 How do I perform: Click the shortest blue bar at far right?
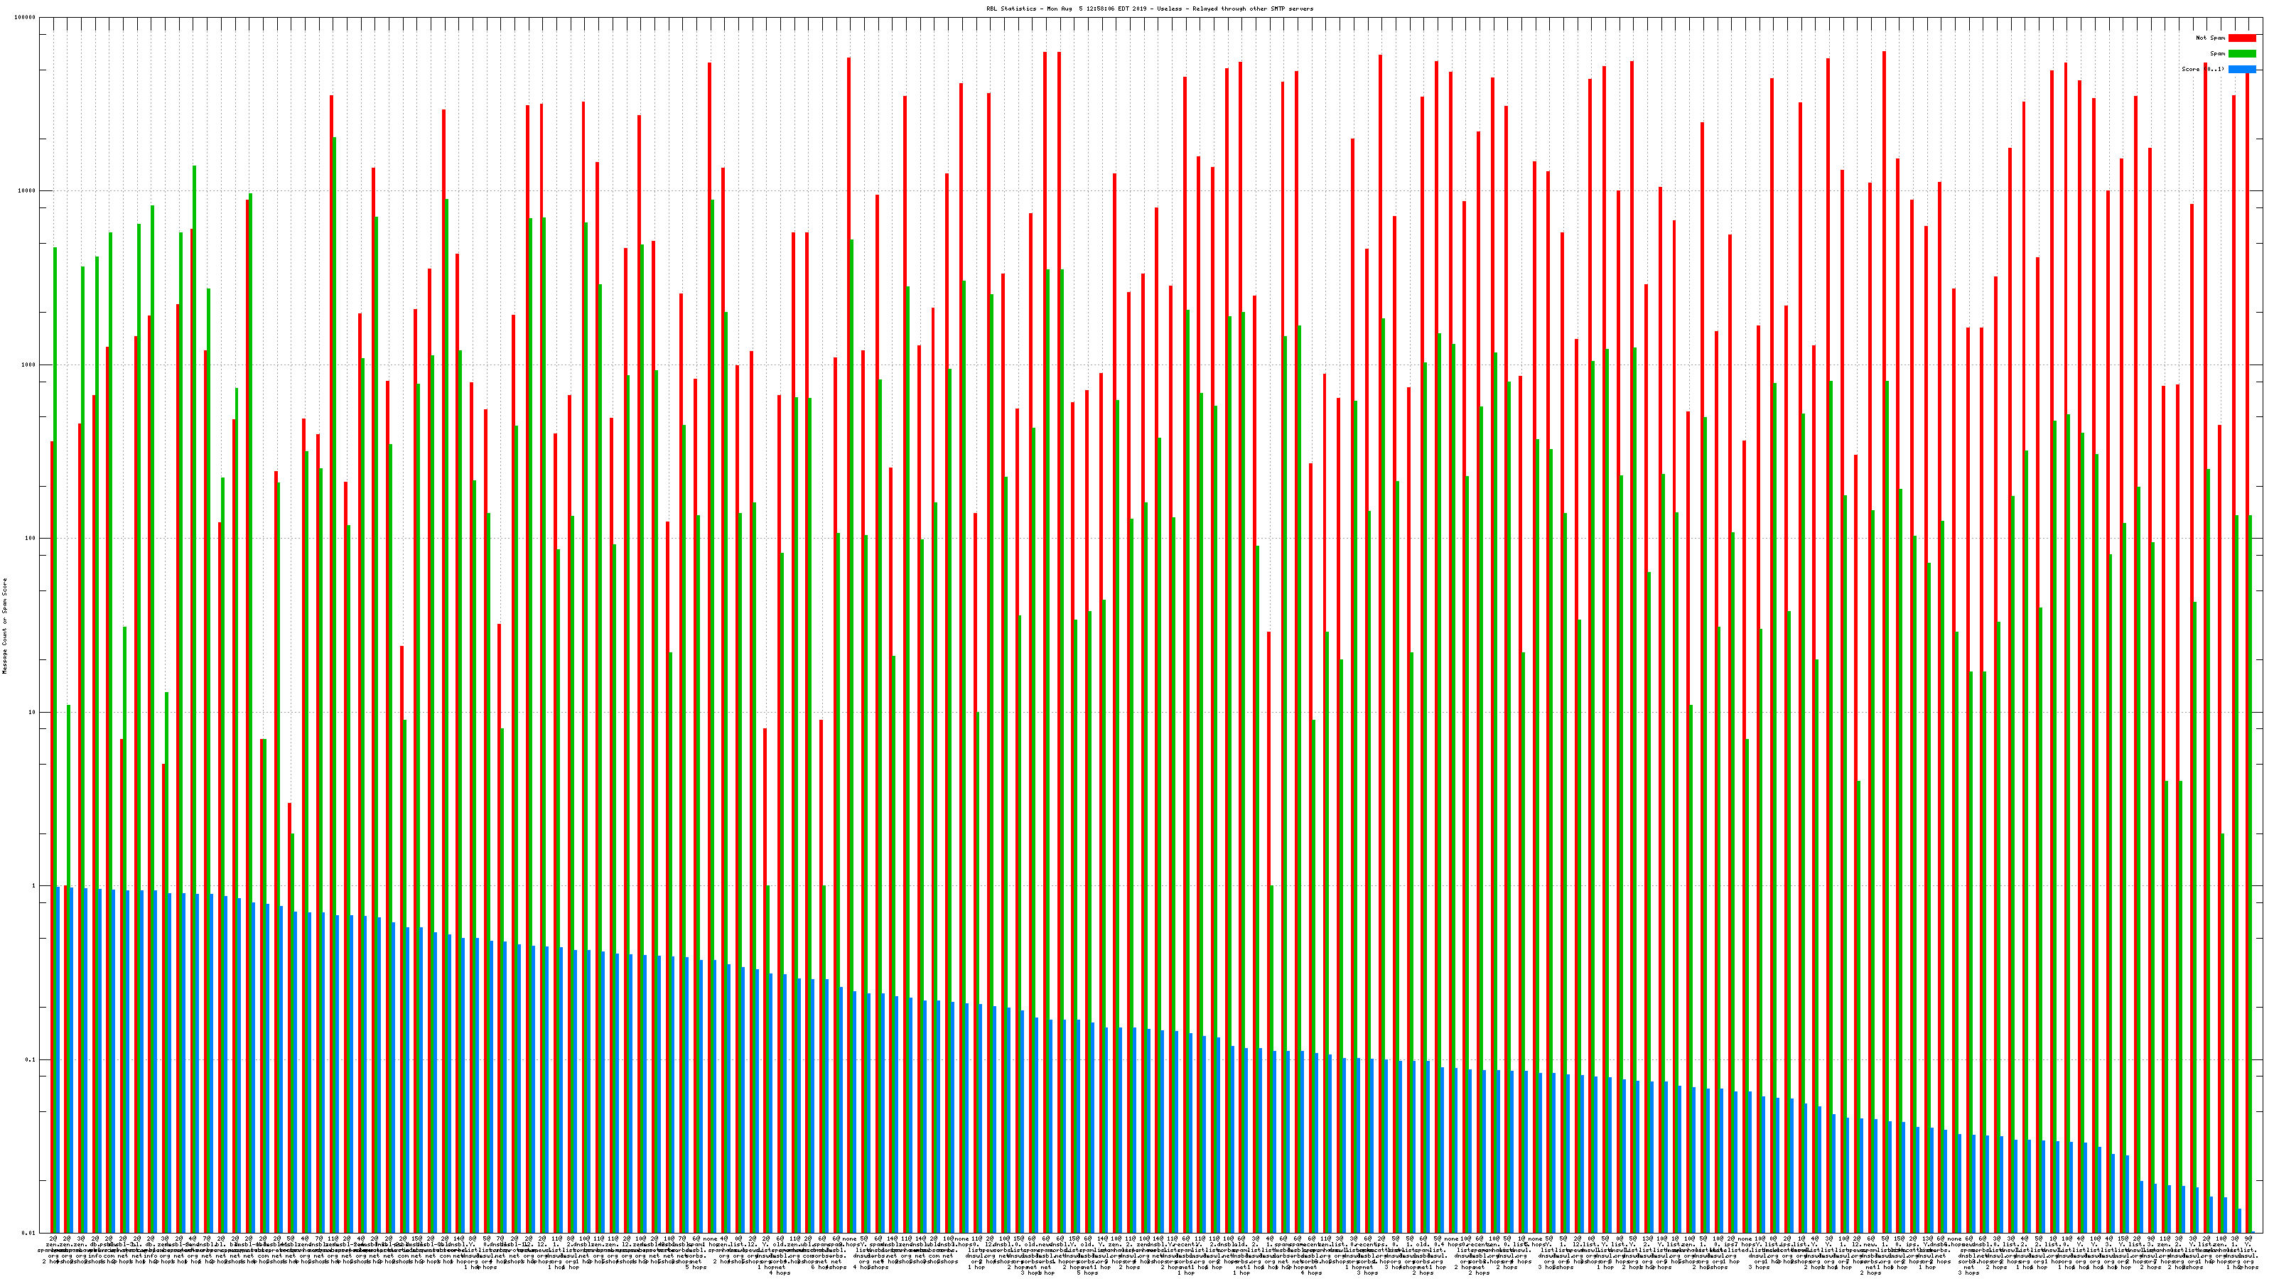click(2238, 1221)
